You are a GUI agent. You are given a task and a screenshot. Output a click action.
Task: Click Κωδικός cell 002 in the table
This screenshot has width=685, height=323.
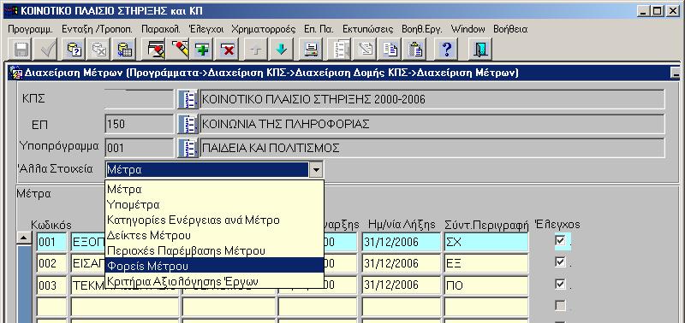51,263
